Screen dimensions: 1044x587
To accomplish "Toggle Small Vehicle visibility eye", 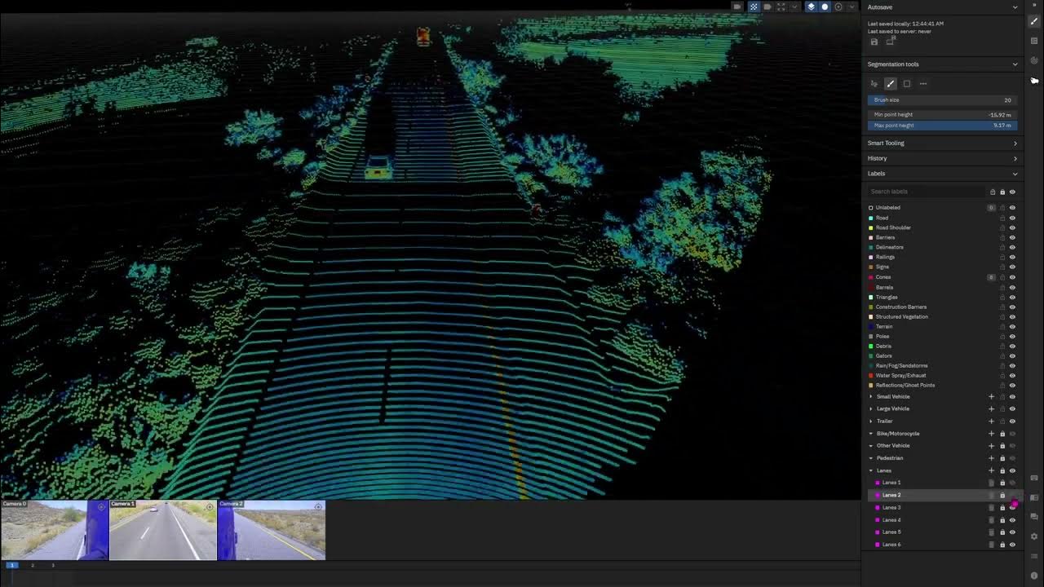I will coord(1012,397).
